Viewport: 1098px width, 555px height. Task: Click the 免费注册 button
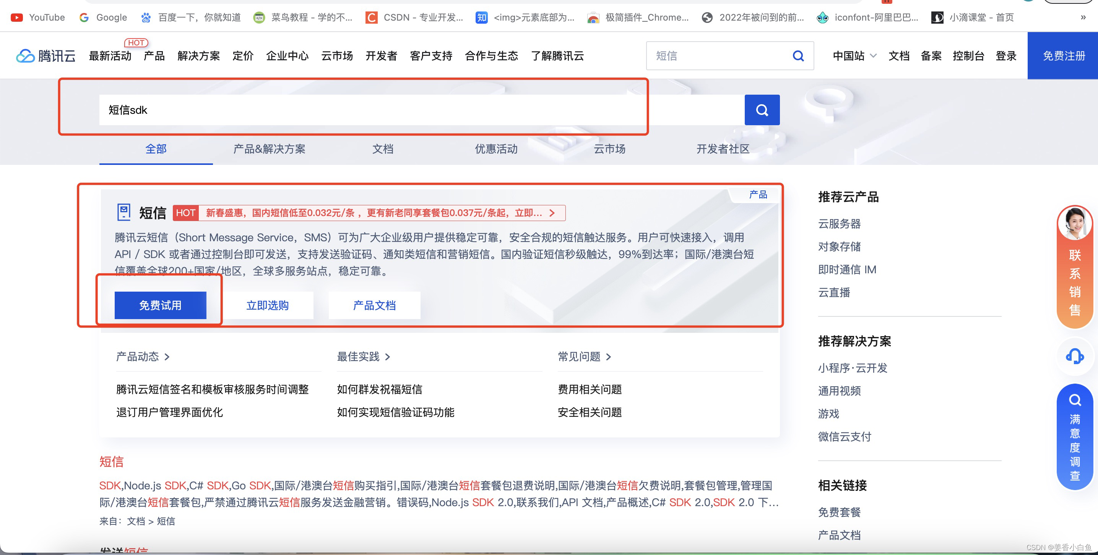point(1064,56)
